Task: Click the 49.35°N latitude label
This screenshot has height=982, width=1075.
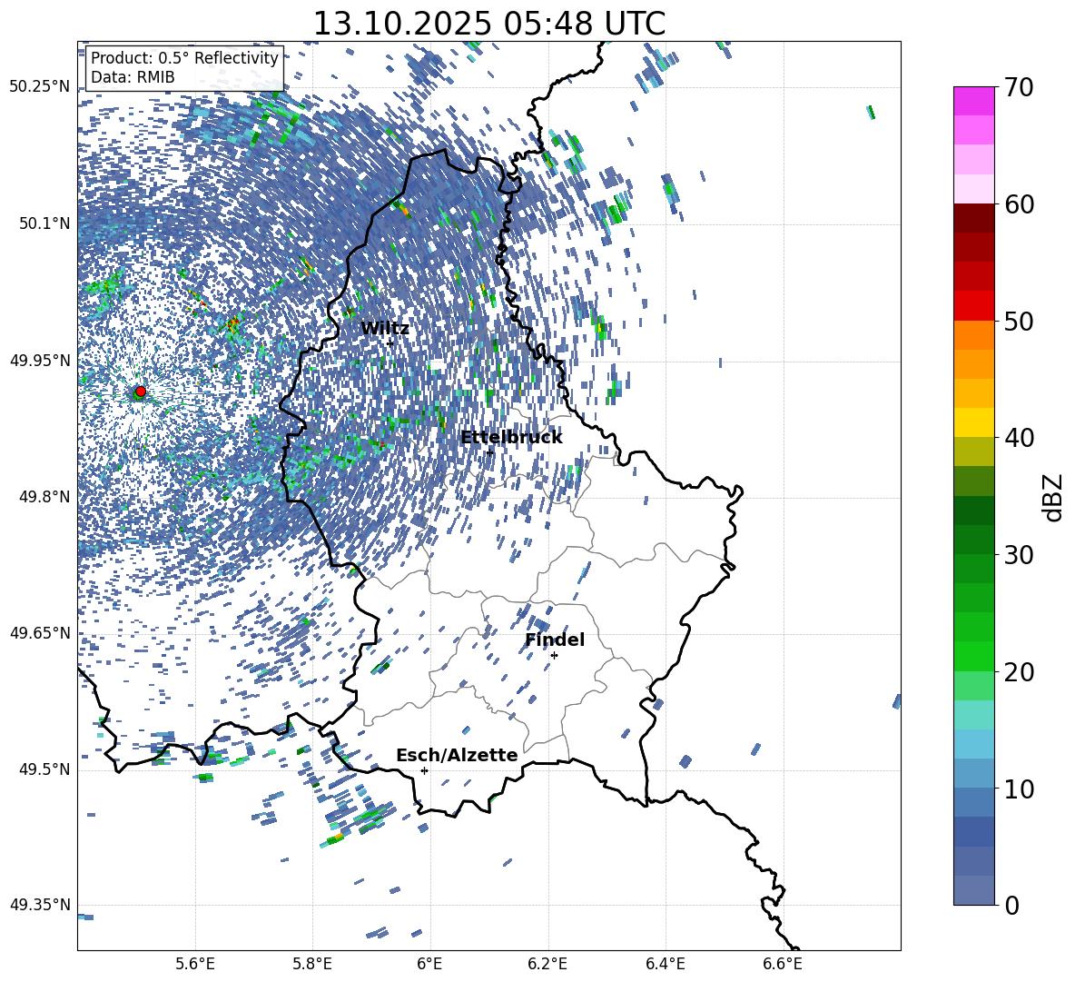Action: coord(40,905)
